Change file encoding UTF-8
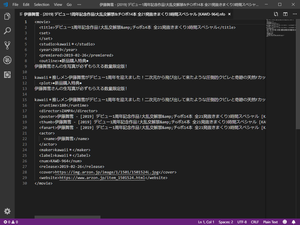 [242, 222]
